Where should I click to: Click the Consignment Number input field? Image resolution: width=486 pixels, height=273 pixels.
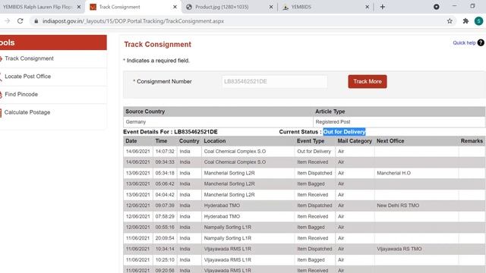(x=274, y=81)
